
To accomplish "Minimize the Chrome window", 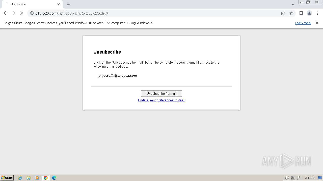I will point(302,2).
